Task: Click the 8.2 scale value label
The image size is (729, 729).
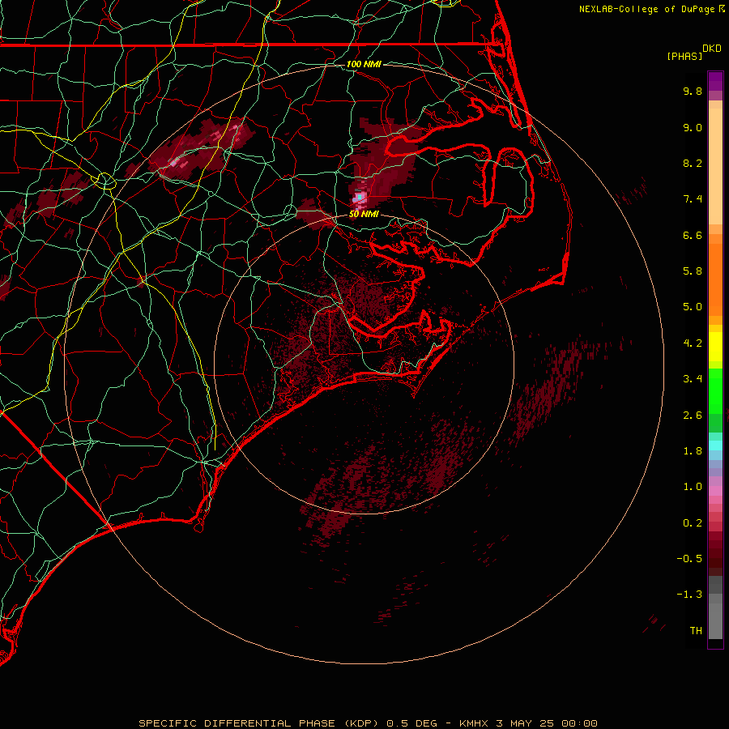Action: click(x=693, y=163)
